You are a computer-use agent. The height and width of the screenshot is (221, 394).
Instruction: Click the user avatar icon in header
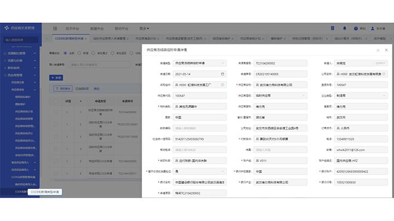pos(373,28)
